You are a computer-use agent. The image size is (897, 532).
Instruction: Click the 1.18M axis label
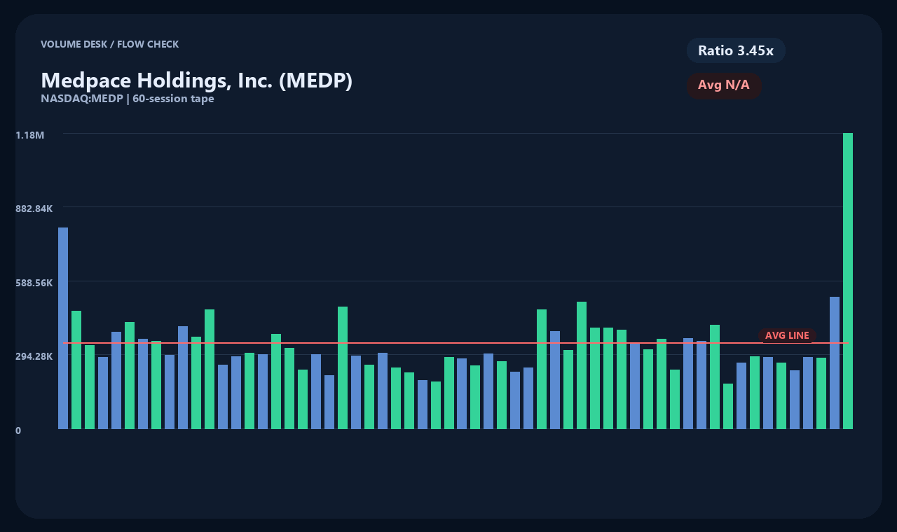click(x=30, y=134)
